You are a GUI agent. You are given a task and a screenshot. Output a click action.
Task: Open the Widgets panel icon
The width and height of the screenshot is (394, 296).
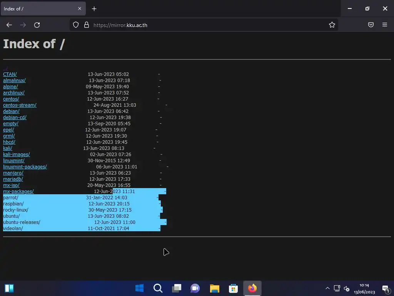pyautogui.click(x=9, y=288)
